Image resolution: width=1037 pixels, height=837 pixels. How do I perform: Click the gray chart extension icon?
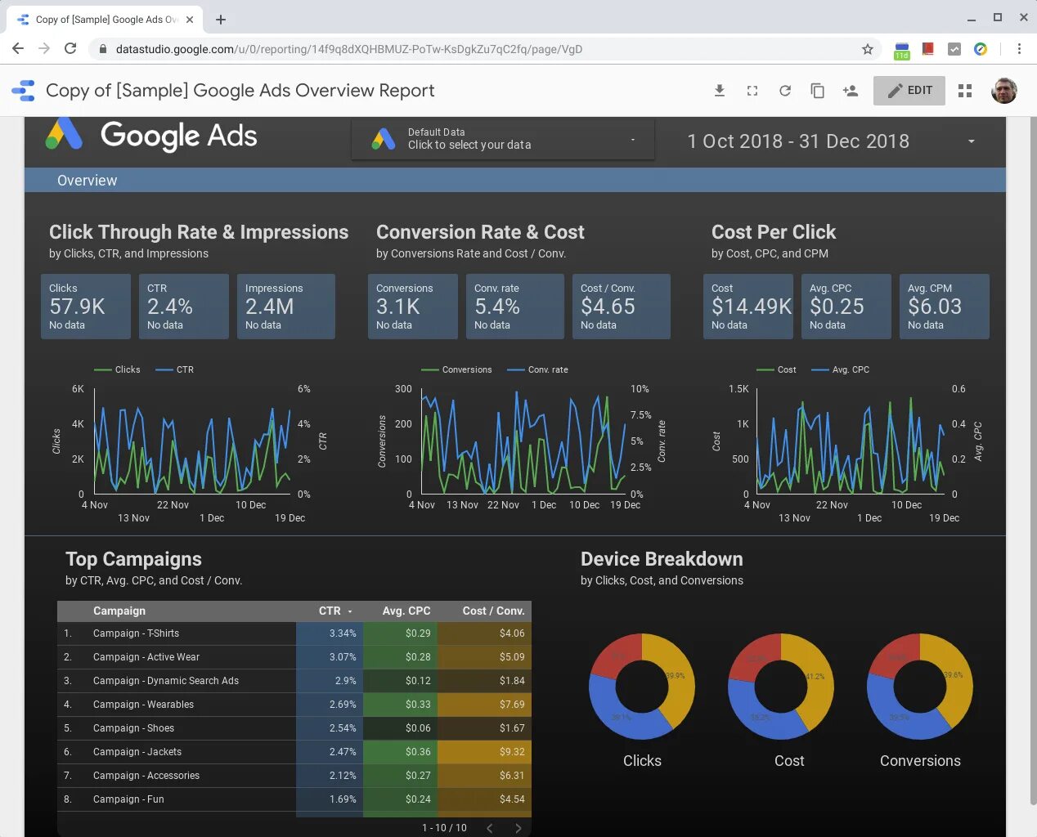954,49
